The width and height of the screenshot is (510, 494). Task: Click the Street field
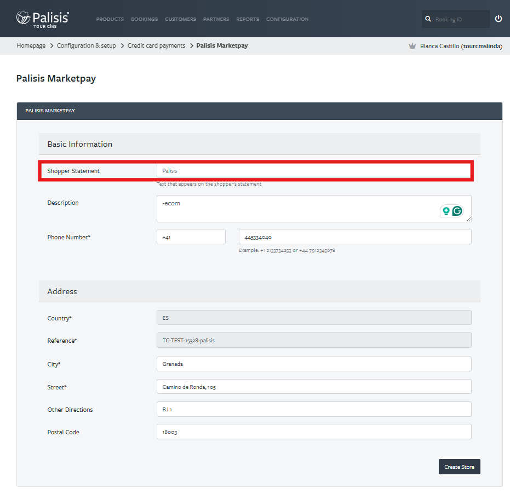click(x=314, y=386)
